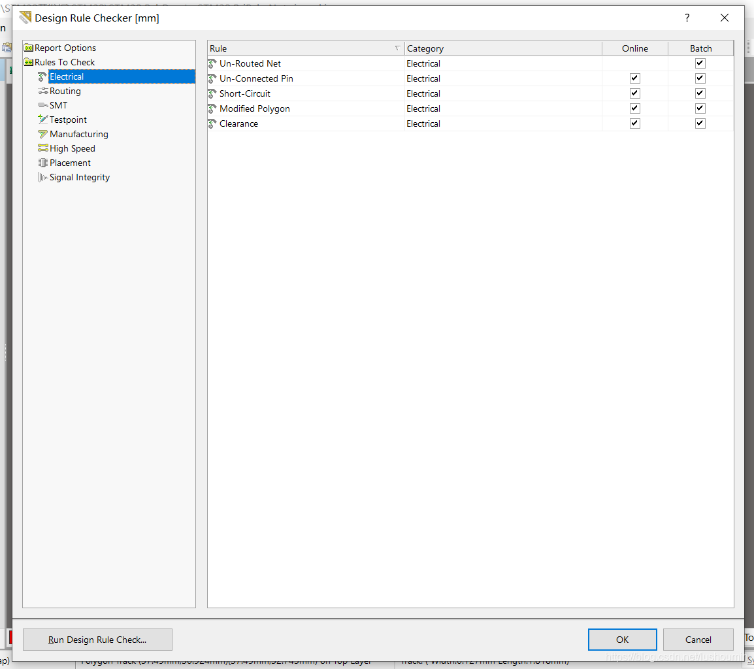754x669 pixels.
Task: Open the dialog help question mark
Action: click(687, 18)
